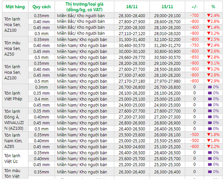Image resolution: width=224 pixels, height=179 pixels.
Task: Click the "16/11" date column header
Action: [x=132, y=7]
